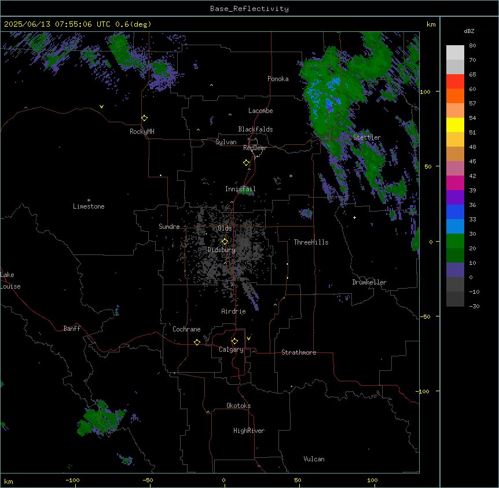Click the yellow diamond marker above RockyMH

[145, 118]
